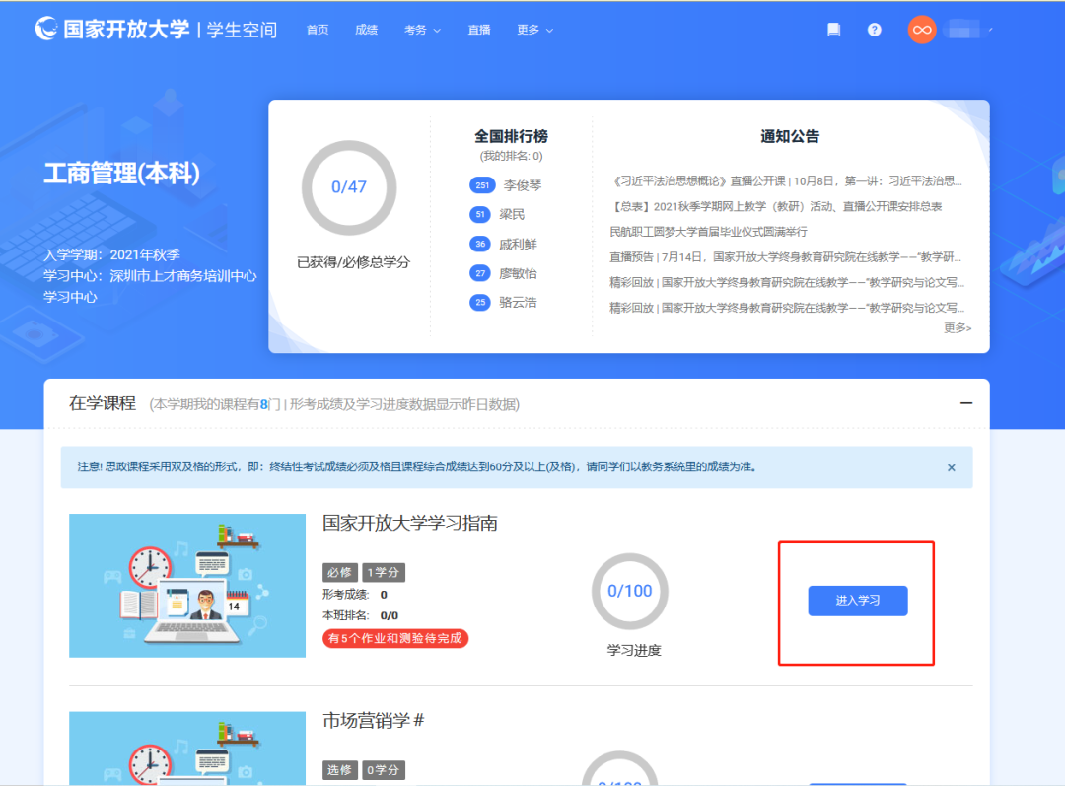Open the 成绩 menu item
1065x786 pixels.
click(366, 30)
